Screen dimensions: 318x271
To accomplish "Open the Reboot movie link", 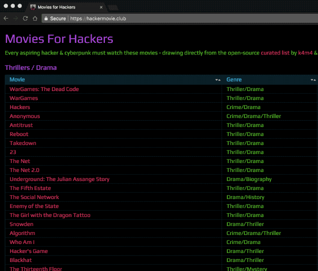I will tap(19, 134).
